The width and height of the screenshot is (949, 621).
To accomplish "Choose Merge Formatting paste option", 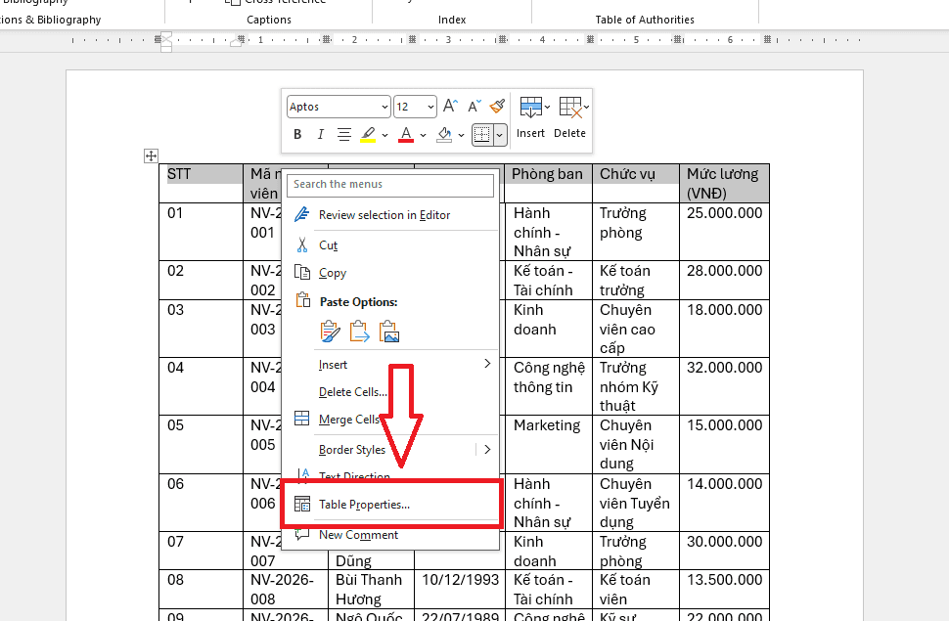I will tap(359, 332).
